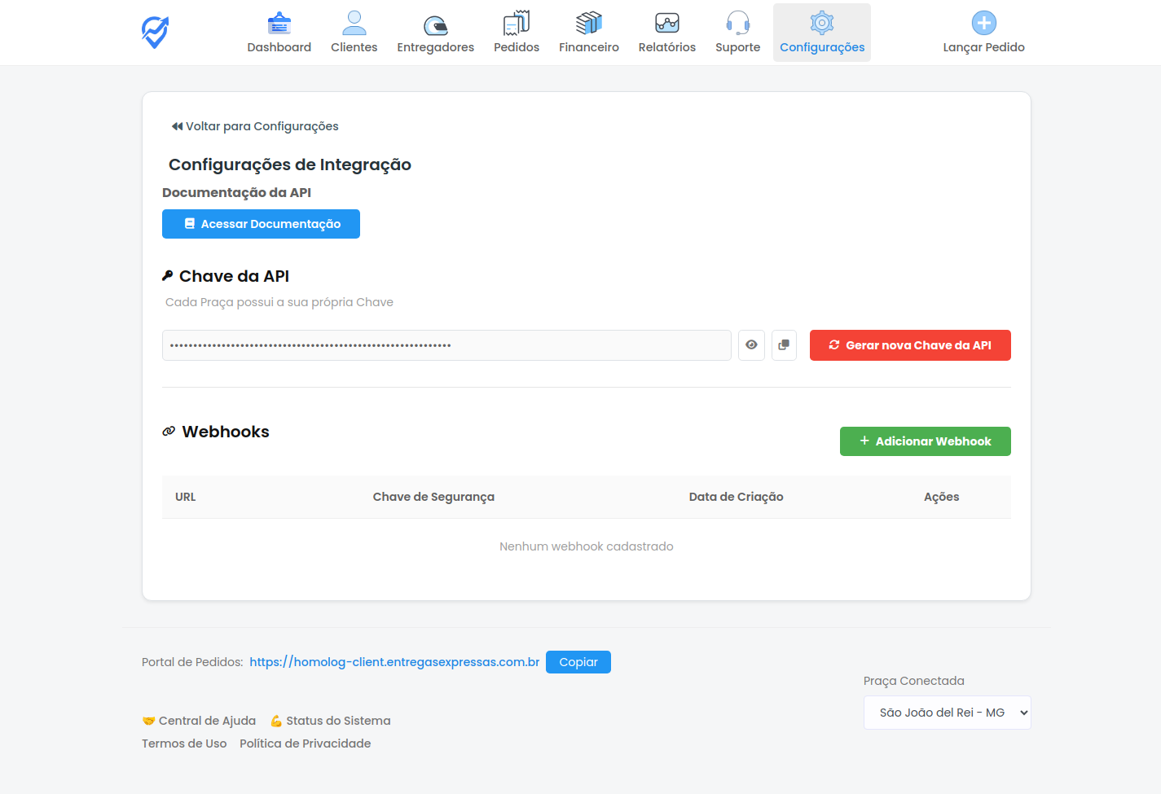Screen dimensions: 1161x794
Task: Open the Dashboard from the navigation bar
Action: coord(279,33)
